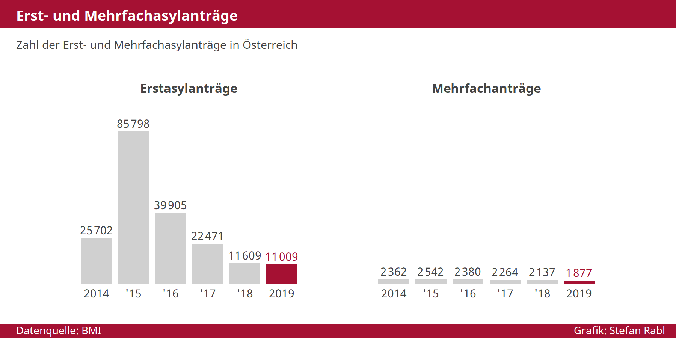This screenshot has height=338, width=676.
Task: Click the 'Erstasylanträge' chart heading
Action: point(189,89)
